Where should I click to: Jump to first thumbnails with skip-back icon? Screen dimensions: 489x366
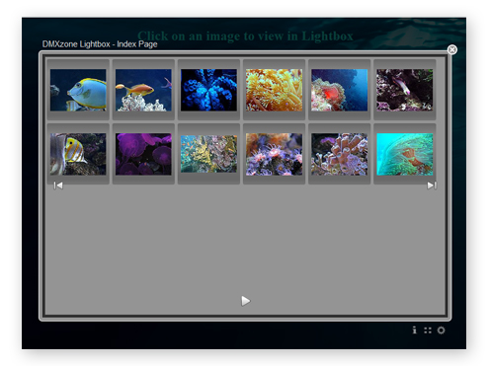pyautogui.click(x=58, y=185)
